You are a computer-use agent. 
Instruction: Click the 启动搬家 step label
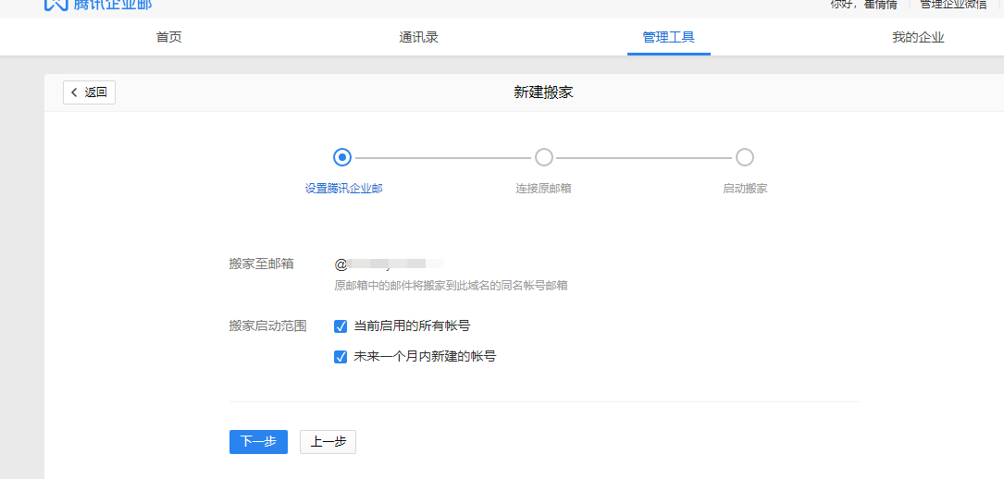(745, 189)
